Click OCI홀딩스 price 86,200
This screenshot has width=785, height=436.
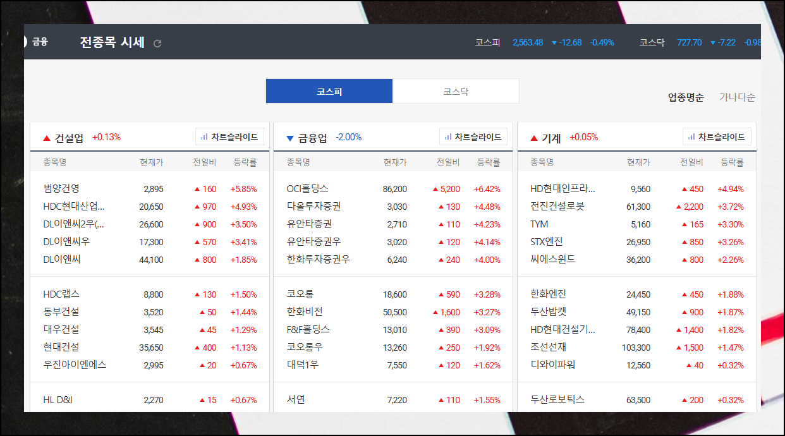click(x=395, y=189)
